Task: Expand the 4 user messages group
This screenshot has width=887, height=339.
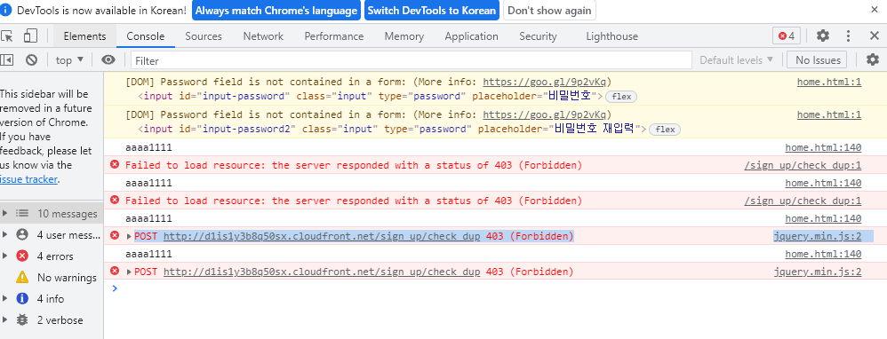Action: point(5,235)
